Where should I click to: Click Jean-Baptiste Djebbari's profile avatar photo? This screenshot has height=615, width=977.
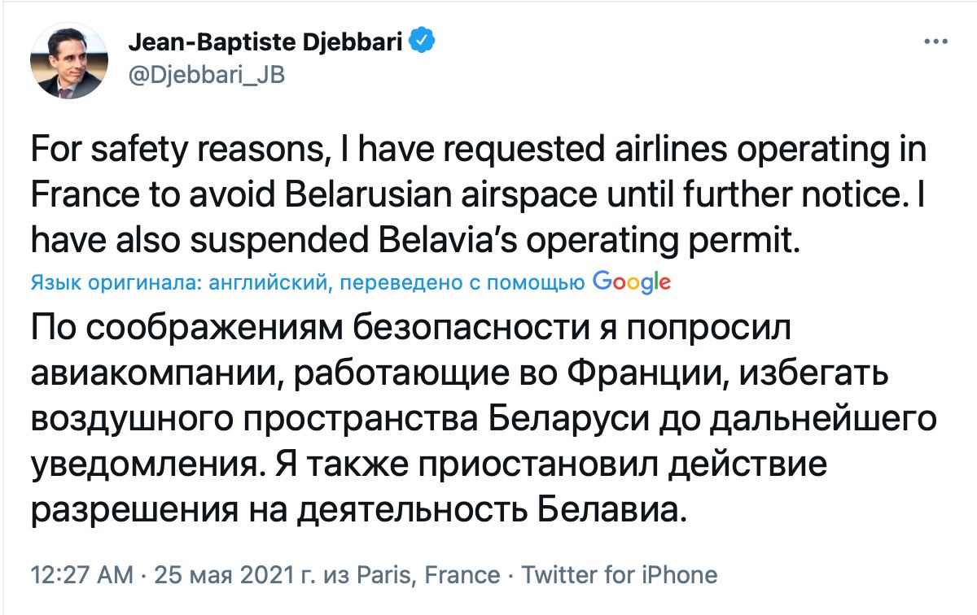pyautogui.click(x=69, y=60)
